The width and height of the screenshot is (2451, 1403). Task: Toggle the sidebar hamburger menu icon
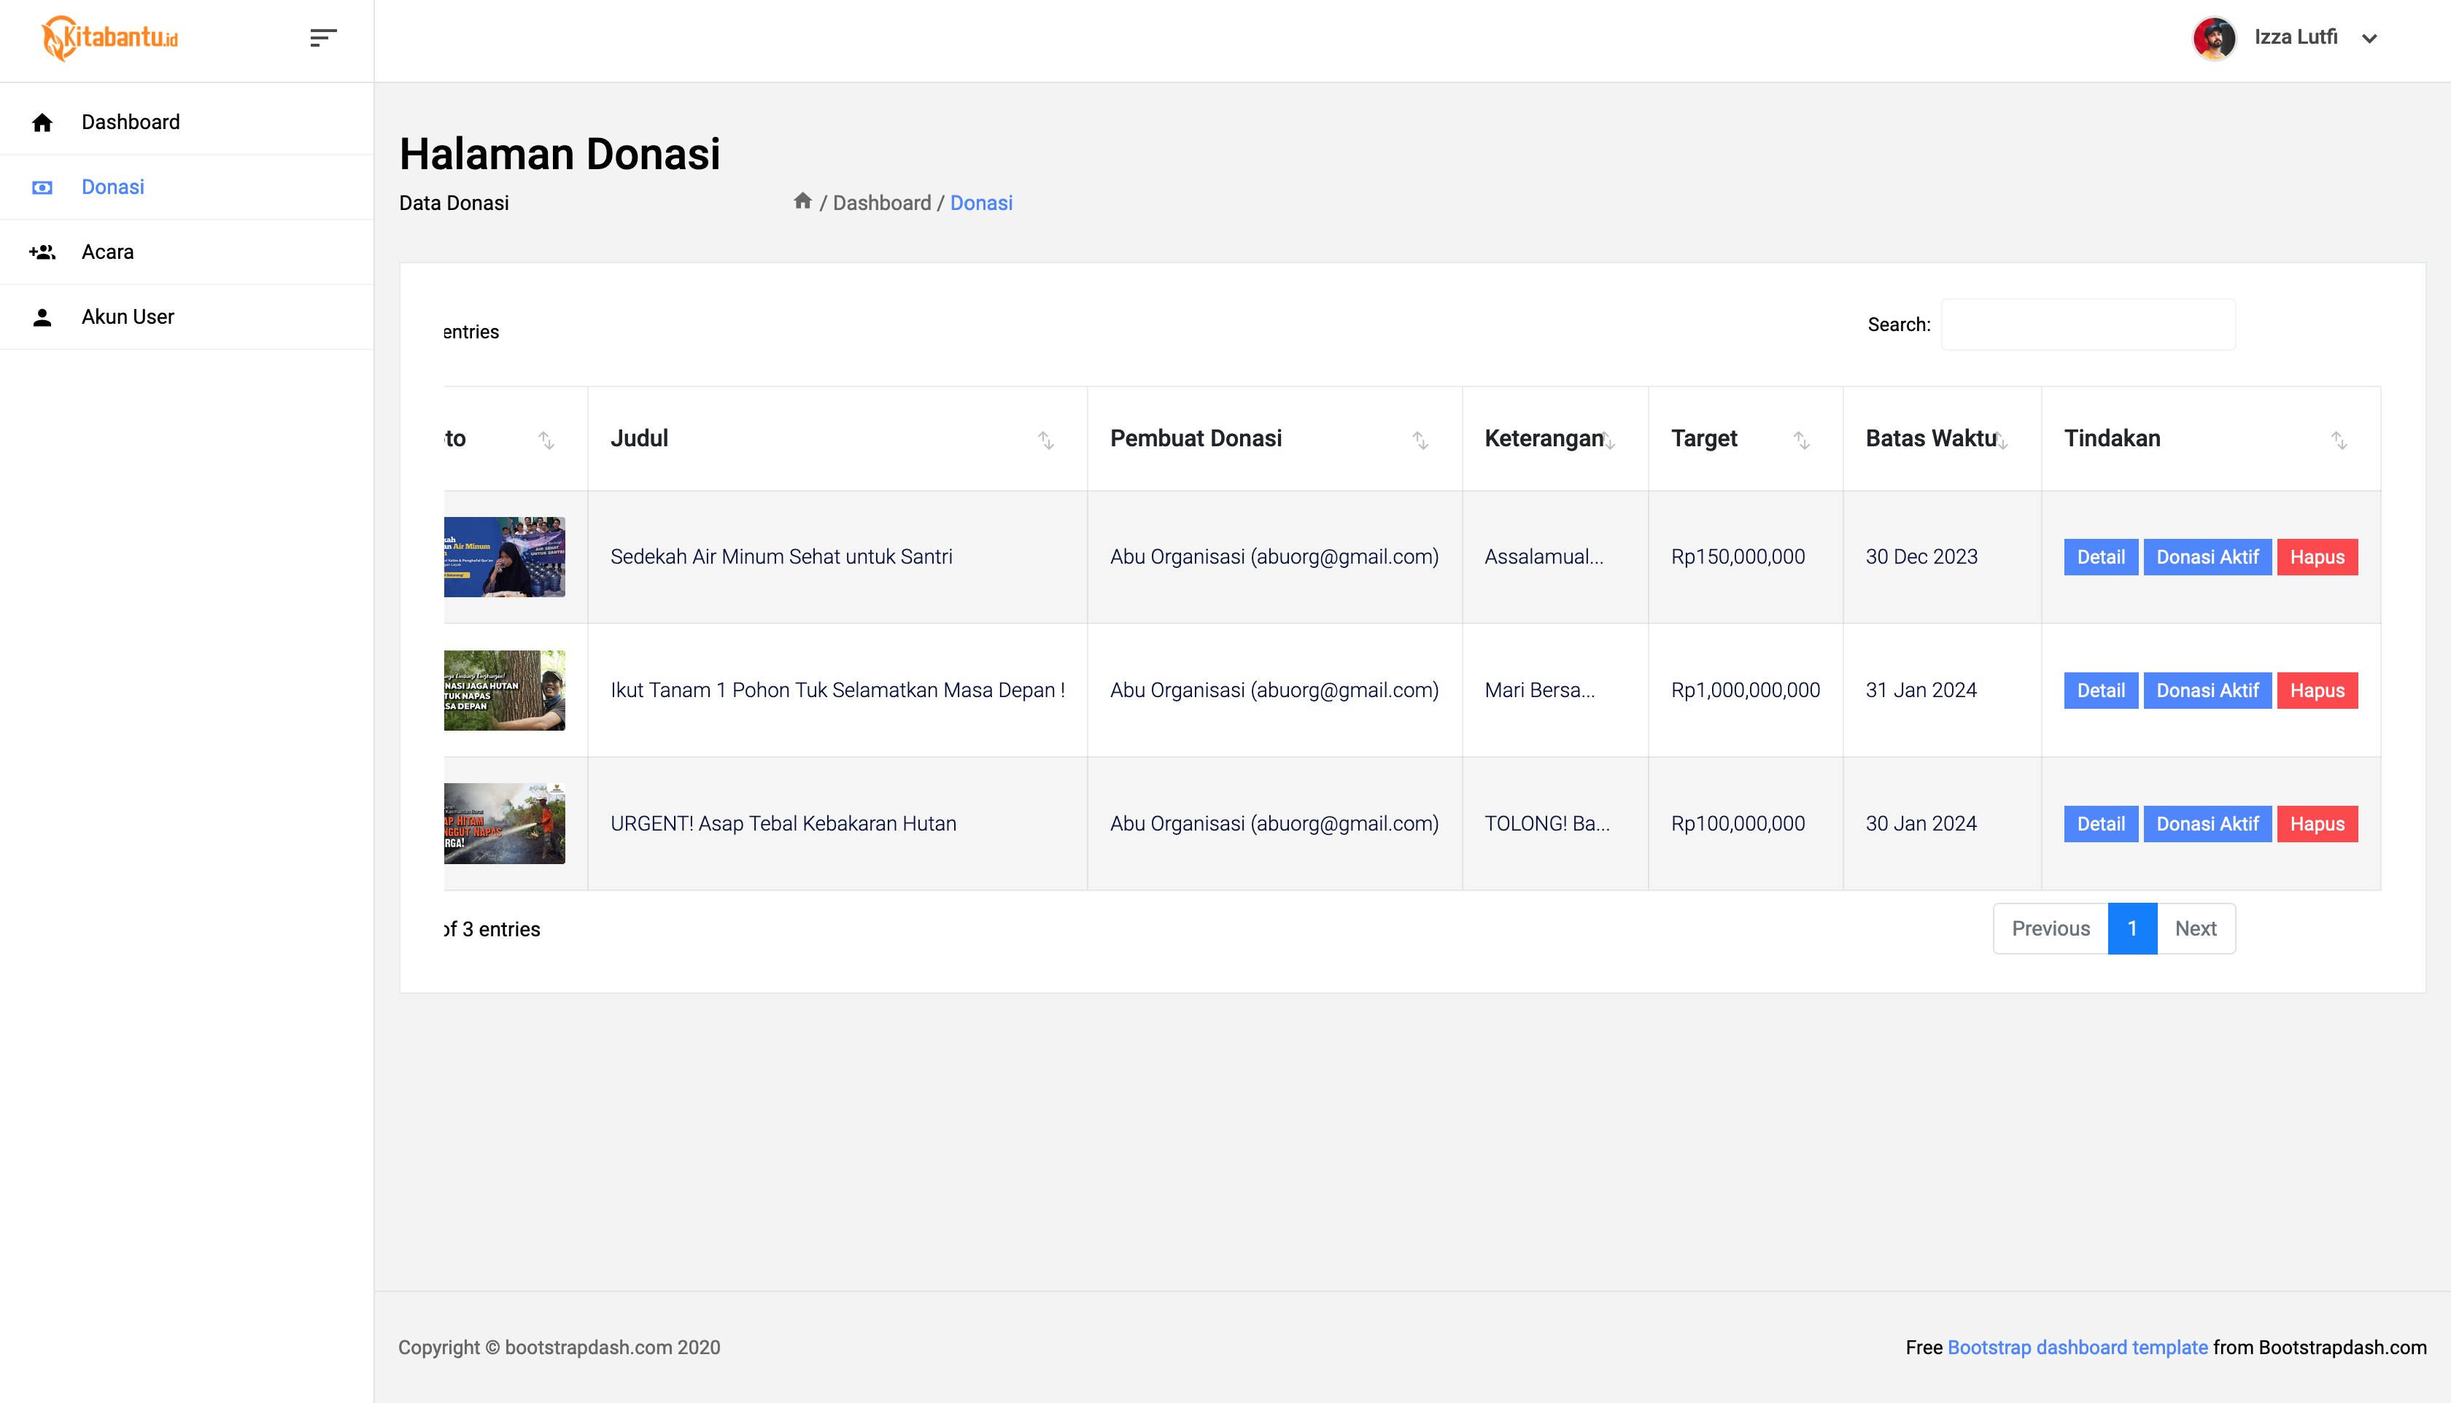[x=323, y=38]
